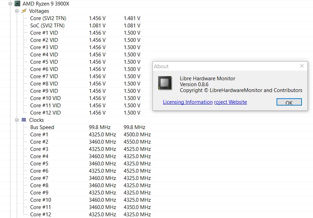
Task: Click the 4525.0 MHz max value of Core #3
Action: pyautogui.click(x=137, y=149)
